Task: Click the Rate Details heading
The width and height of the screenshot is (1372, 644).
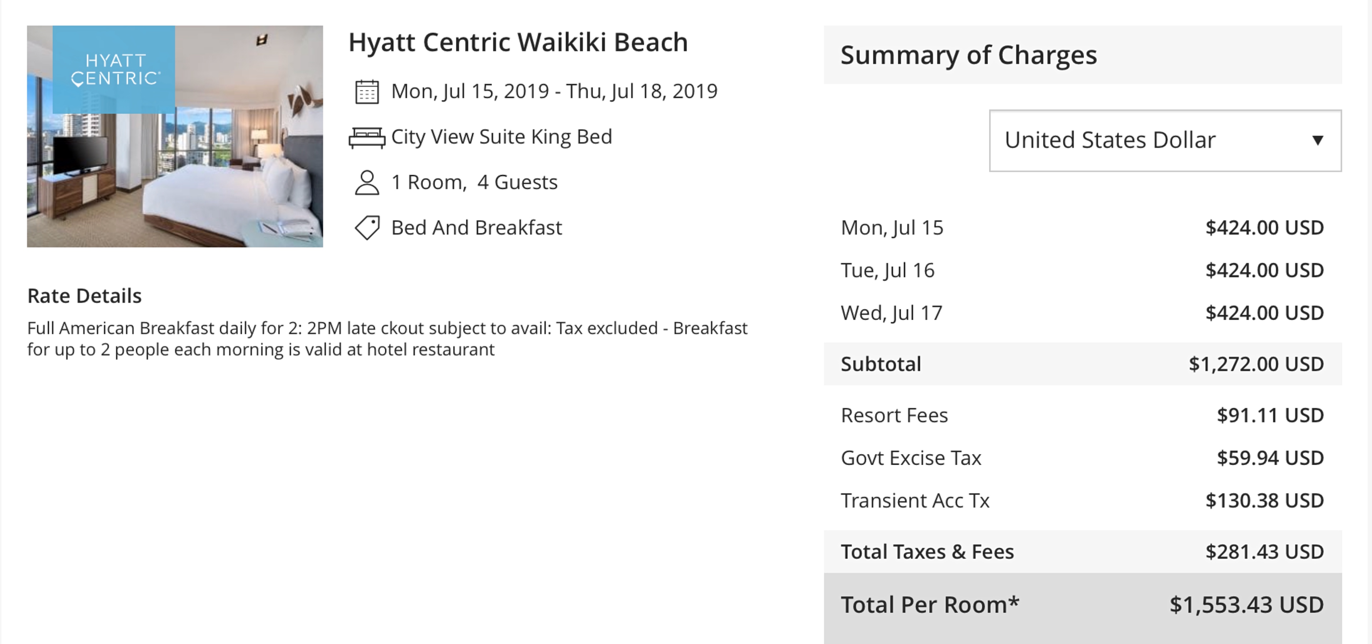Action: tap(84, 296)
